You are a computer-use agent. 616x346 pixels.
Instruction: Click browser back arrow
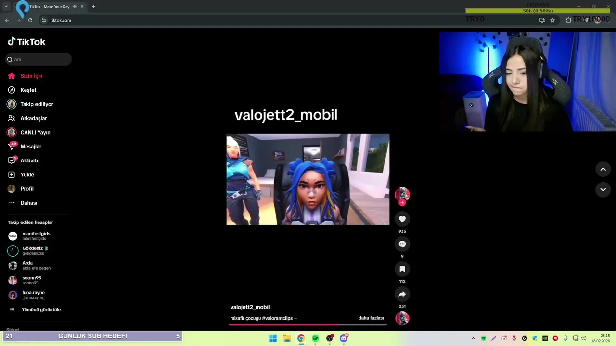pyautogui.click(x=7, y=20)
